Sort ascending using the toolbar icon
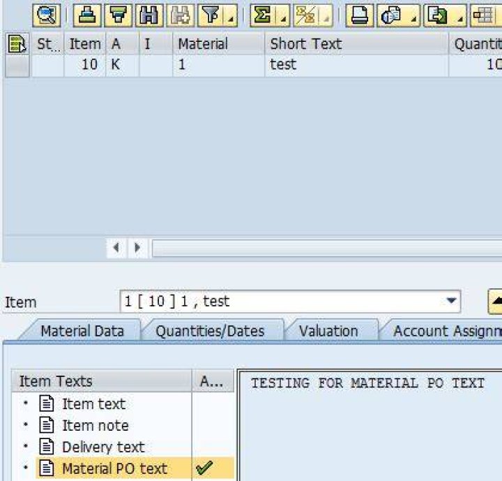502x481 pixels. click(87, 15)
